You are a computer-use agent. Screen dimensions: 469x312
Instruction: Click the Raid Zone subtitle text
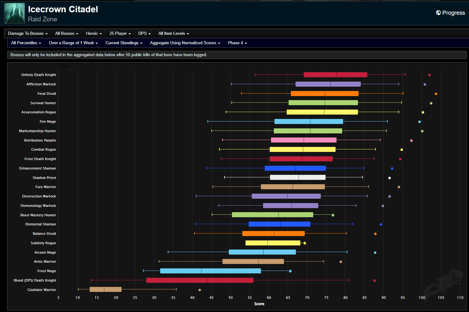click(x=42, y=19)
